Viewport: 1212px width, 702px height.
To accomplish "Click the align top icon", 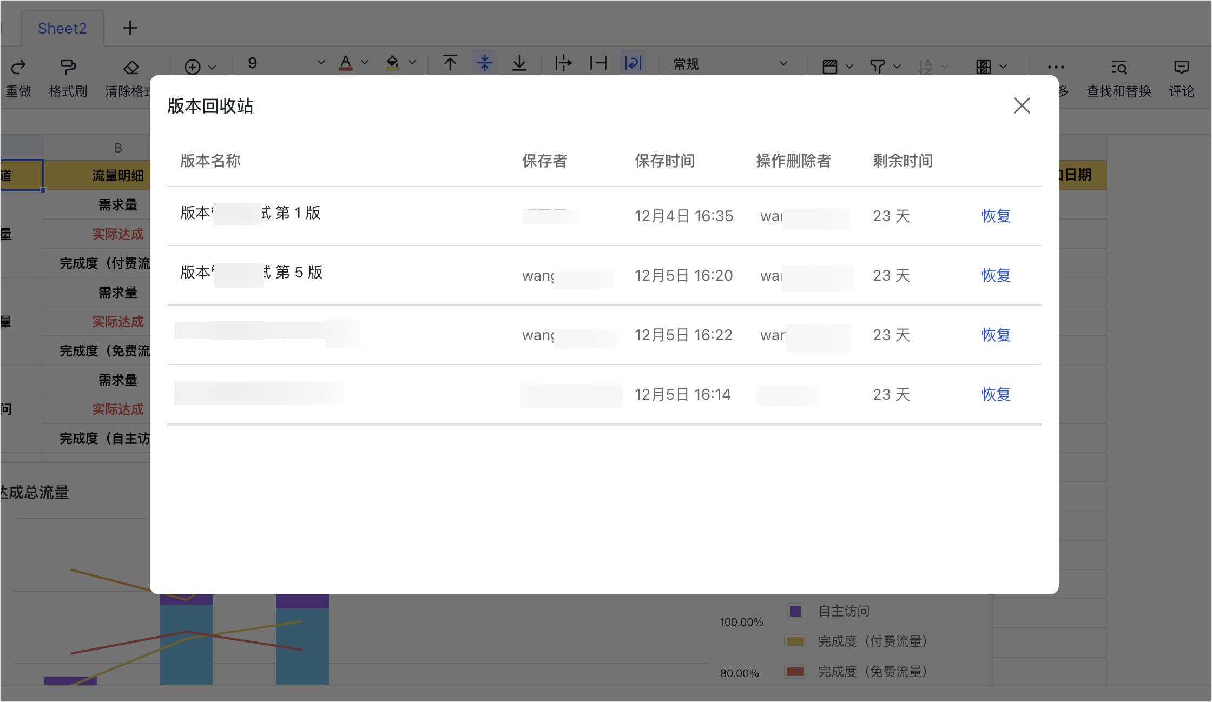I will click(450, 63).
